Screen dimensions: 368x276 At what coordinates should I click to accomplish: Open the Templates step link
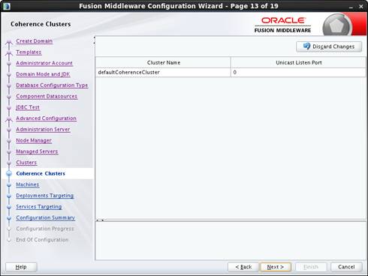pyautogui.click(x=29, y=52)
